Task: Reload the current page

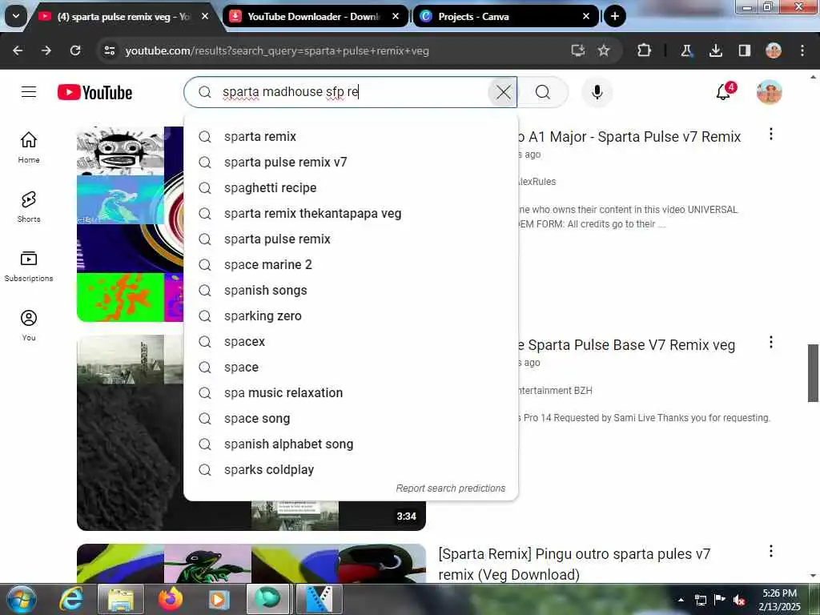Action: point(75,50)
